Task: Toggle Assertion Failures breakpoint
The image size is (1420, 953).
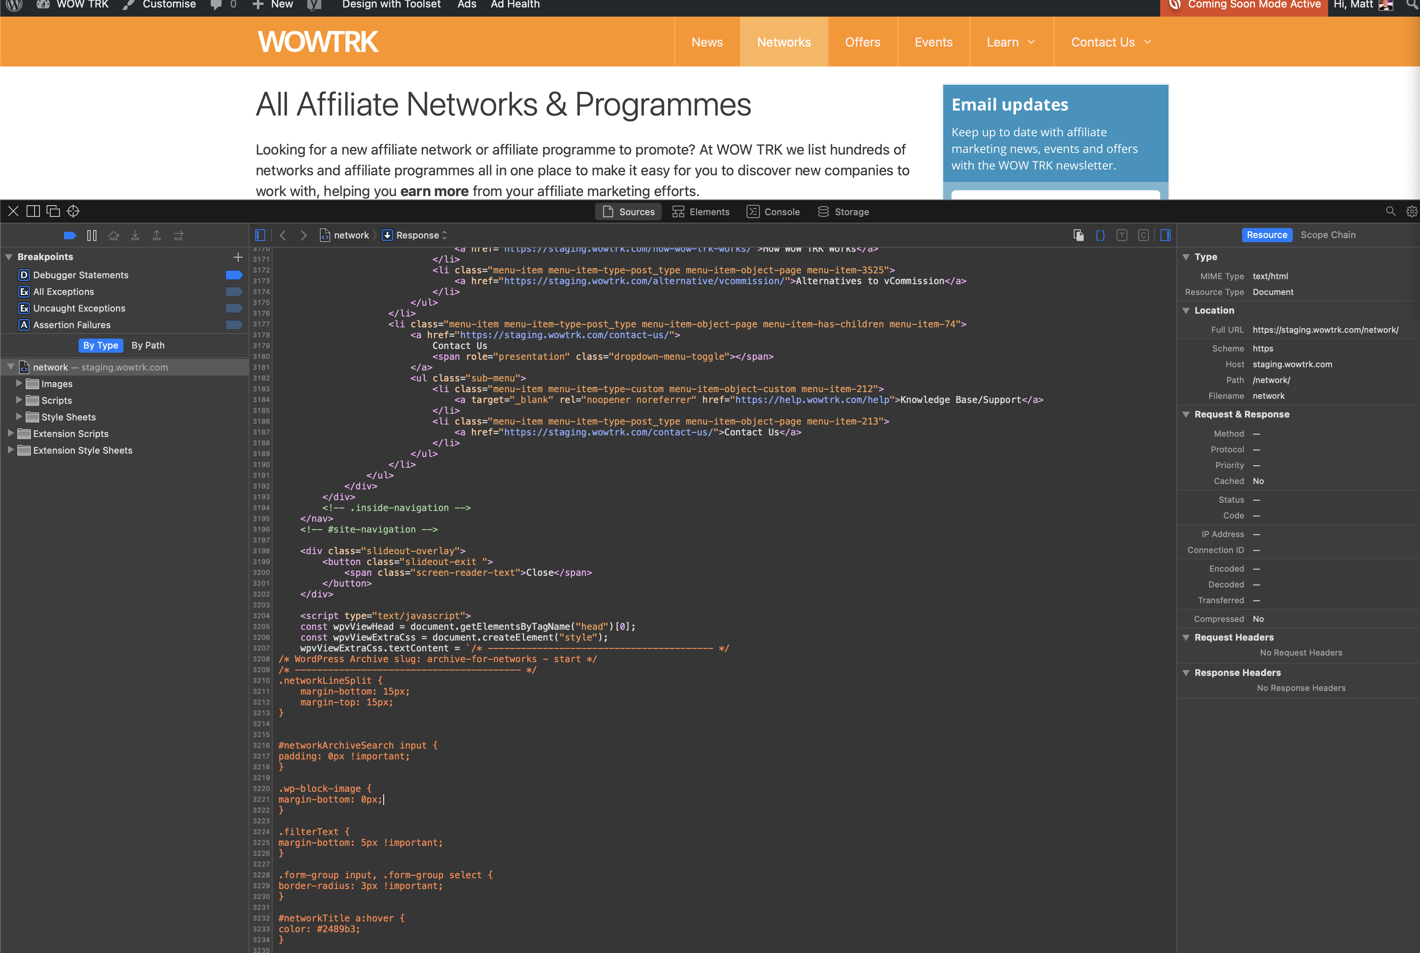Action: pos(234,324)
